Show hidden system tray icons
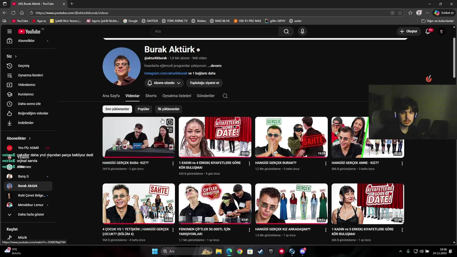 point(400,251)
